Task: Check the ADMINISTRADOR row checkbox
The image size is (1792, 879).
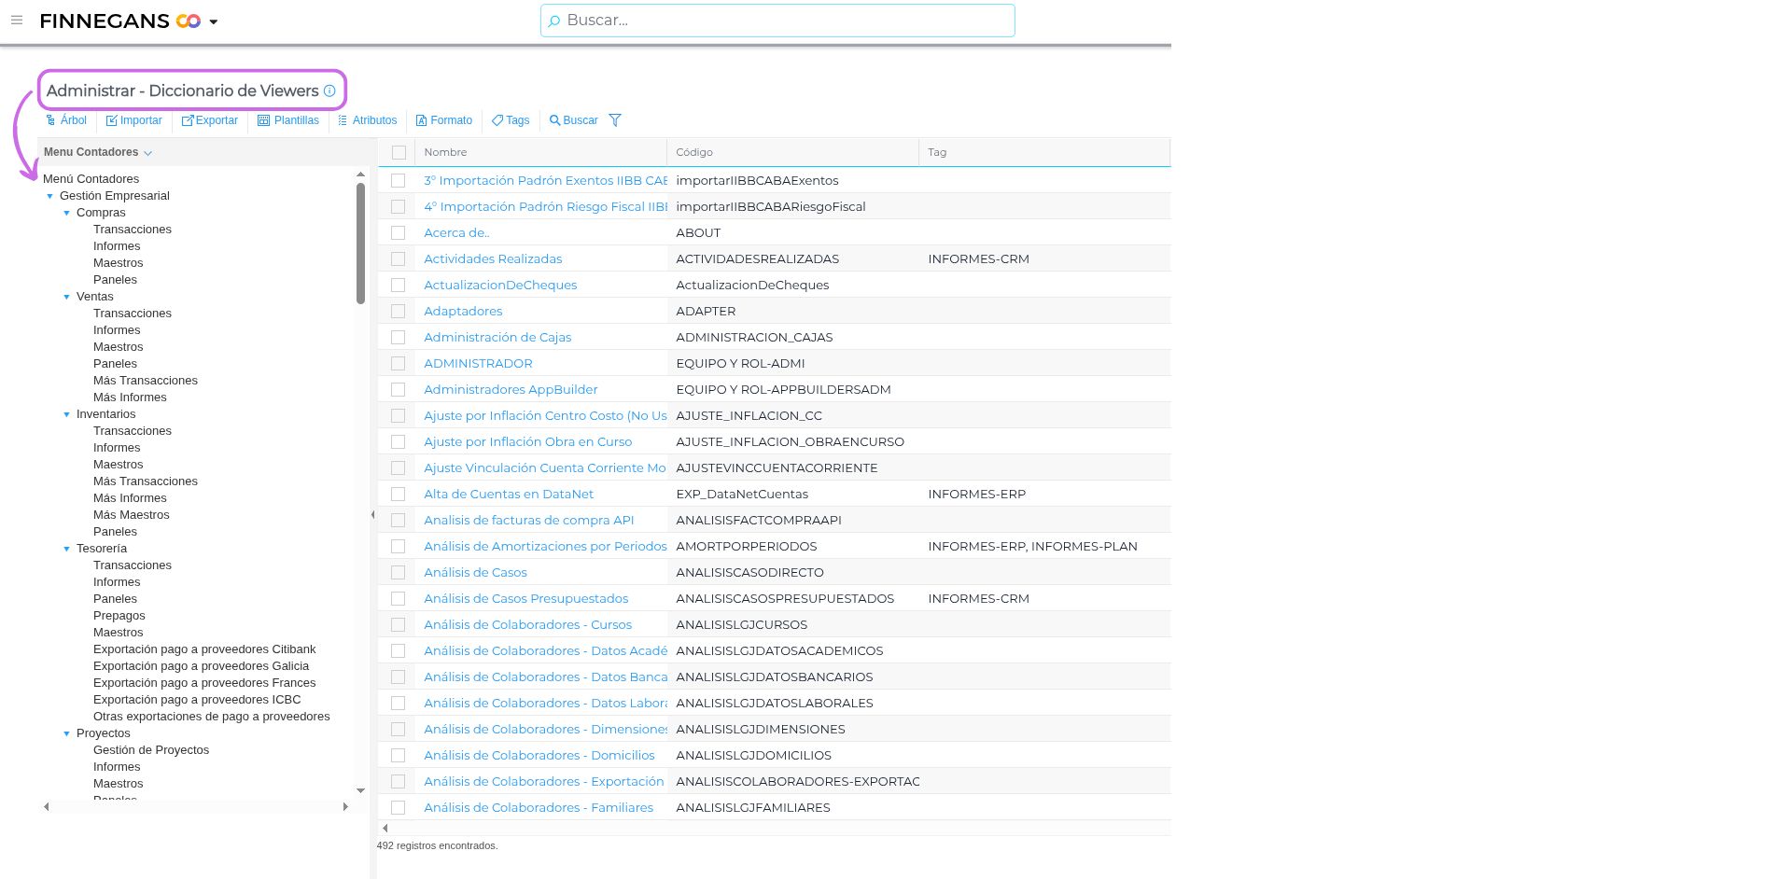Action: pyautogui.click(x=399, y=363)
